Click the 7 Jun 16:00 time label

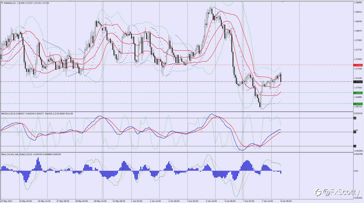coord(268,201)
